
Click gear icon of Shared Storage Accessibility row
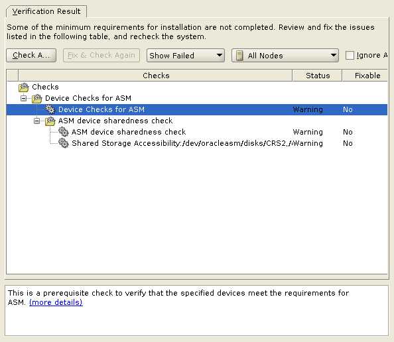[63, 143]
